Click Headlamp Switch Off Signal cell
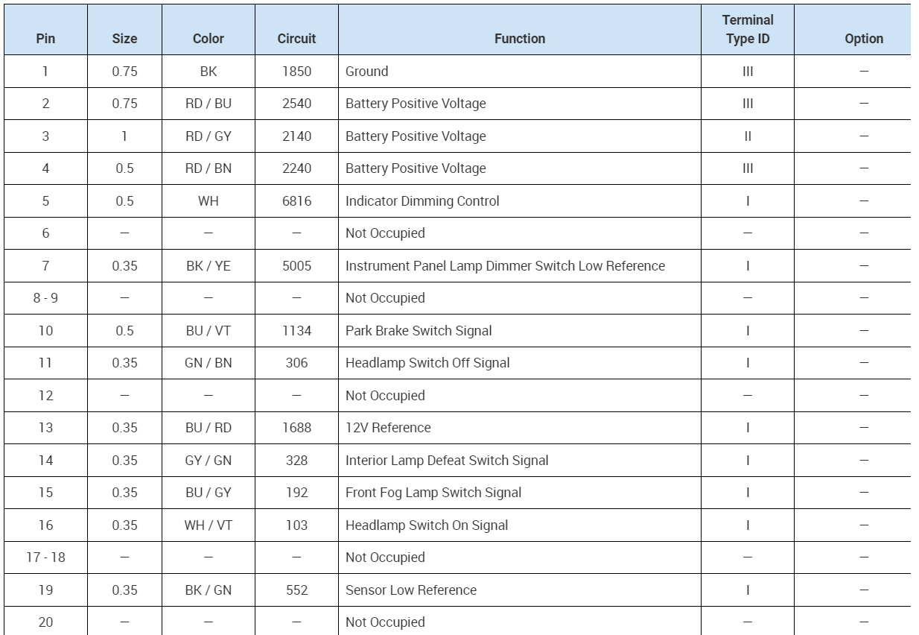This screenshot has width=919, height=635. click(x=427, y=363)
